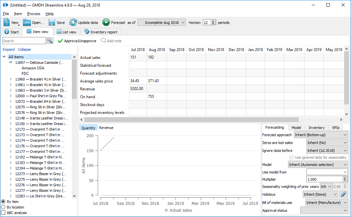Image resolution: width=351 pixels, height=217 pixels.
Task: Click the Revenue chart toggle button
Action: click(x=106, y=128)
